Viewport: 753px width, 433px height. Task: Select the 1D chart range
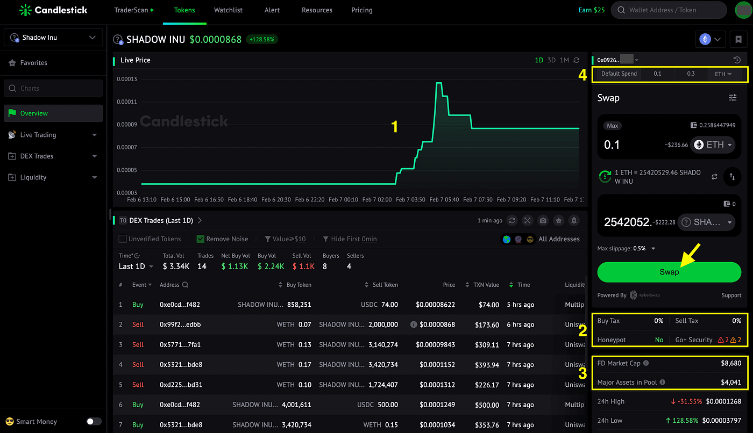pyautogui.click(x=539, y=60)
